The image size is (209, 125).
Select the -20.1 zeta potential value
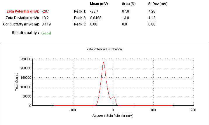[x=46, y=11]
